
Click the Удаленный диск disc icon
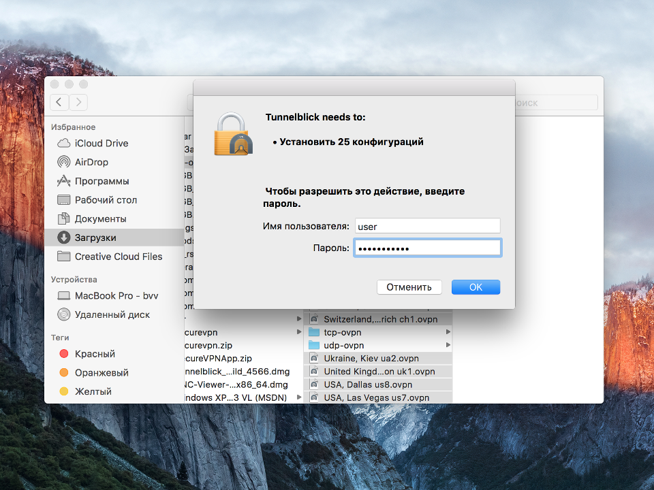64,314
